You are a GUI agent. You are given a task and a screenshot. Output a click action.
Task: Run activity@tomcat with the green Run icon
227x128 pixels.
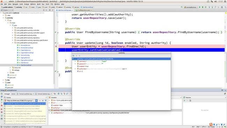pos(200,7)
